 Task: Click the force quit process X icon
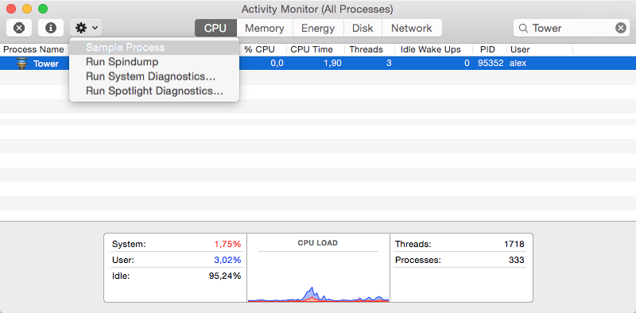pos(19,28)
